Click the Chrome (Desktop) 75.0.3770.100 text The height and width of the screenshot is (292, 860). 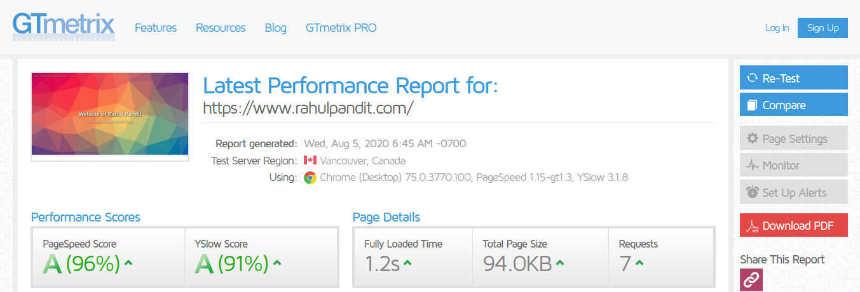click(x=394, y=177)
